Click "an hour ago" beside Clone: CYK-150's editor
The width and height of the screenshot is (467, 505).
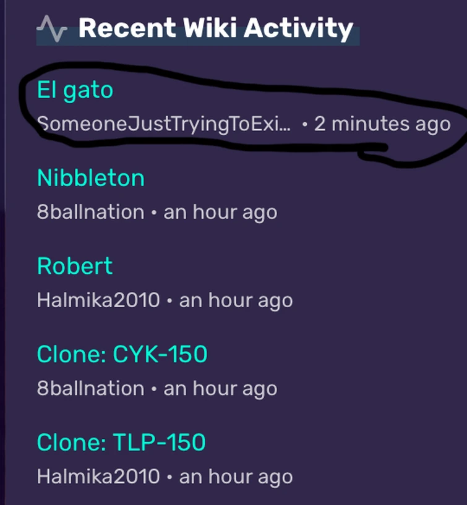tap(220, 388)
